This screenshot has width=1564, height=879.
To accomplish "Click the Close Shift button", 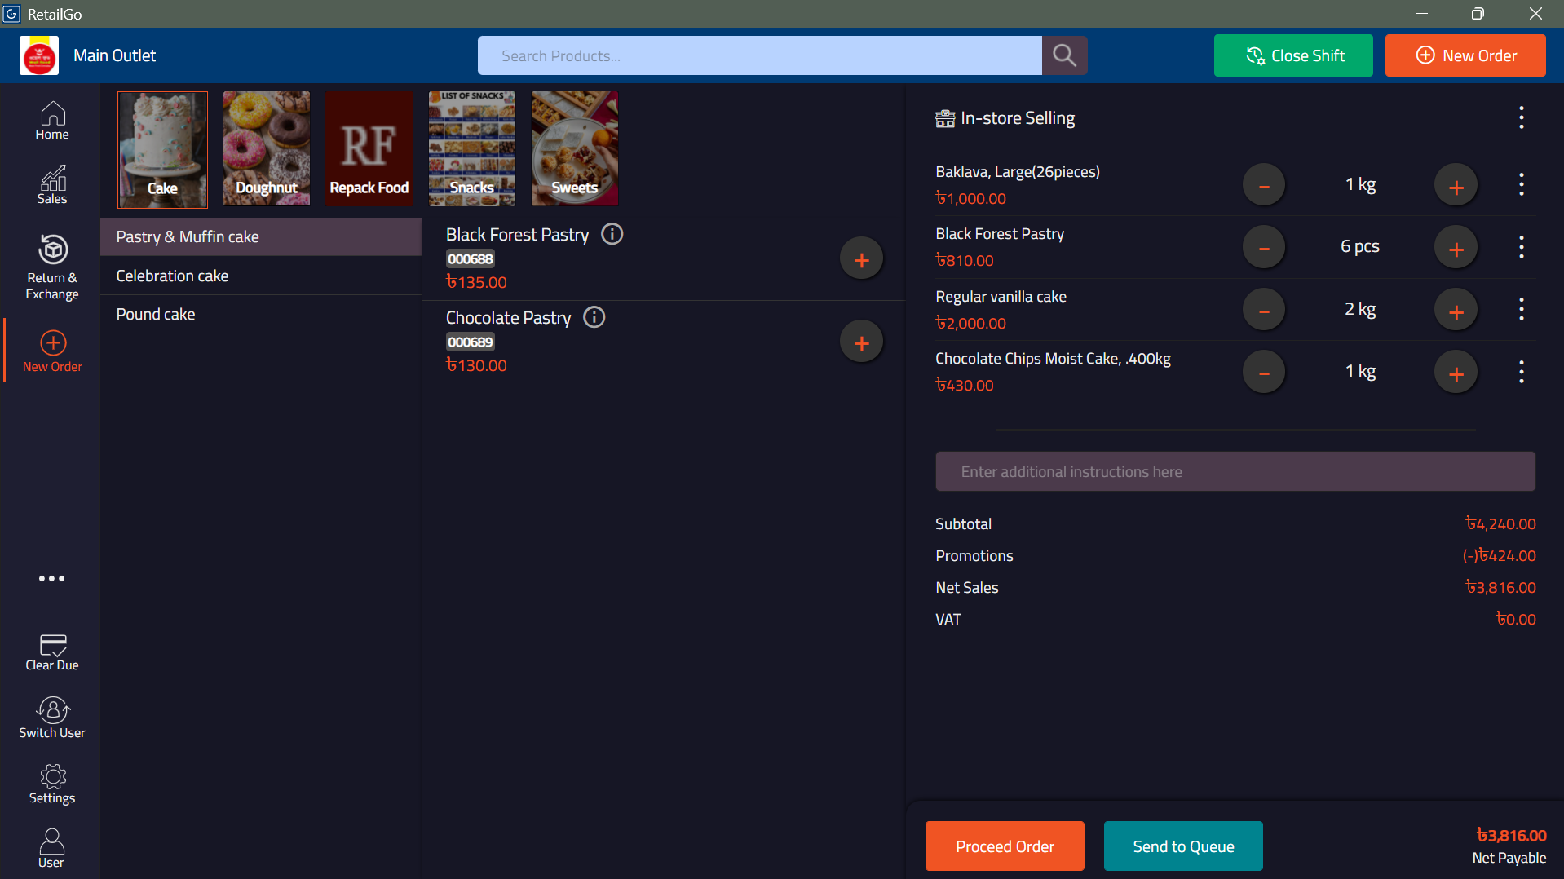I will 1293,55.
